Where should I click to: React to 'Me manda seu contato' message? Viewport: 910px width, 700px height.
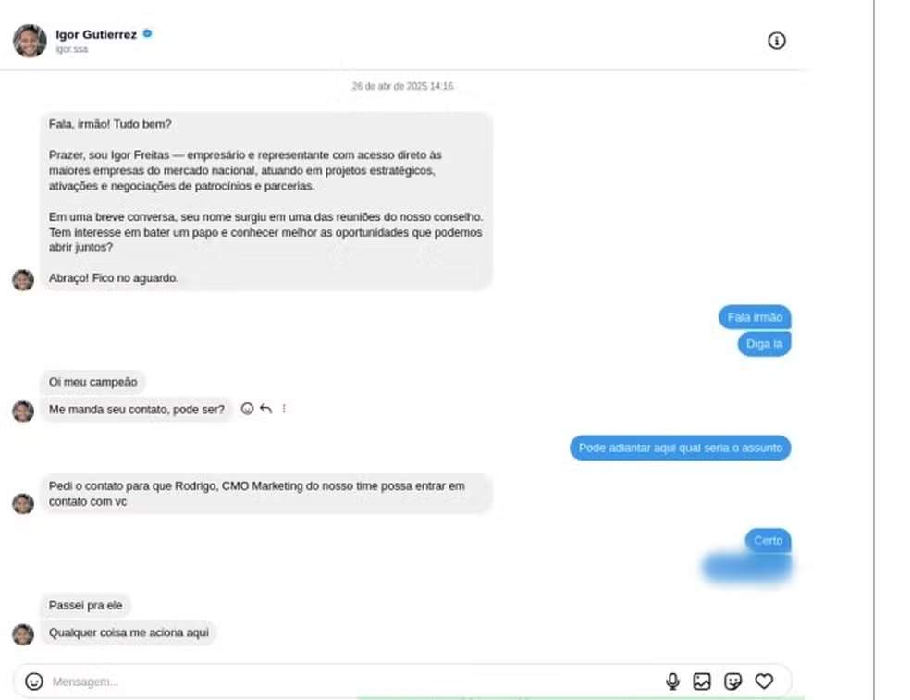coord(247,409)
